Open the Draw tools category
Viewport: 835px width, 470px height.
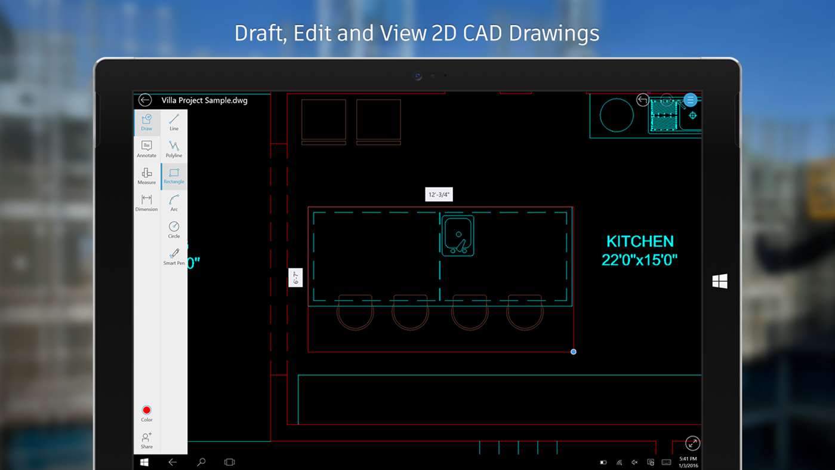coord(147,122)
